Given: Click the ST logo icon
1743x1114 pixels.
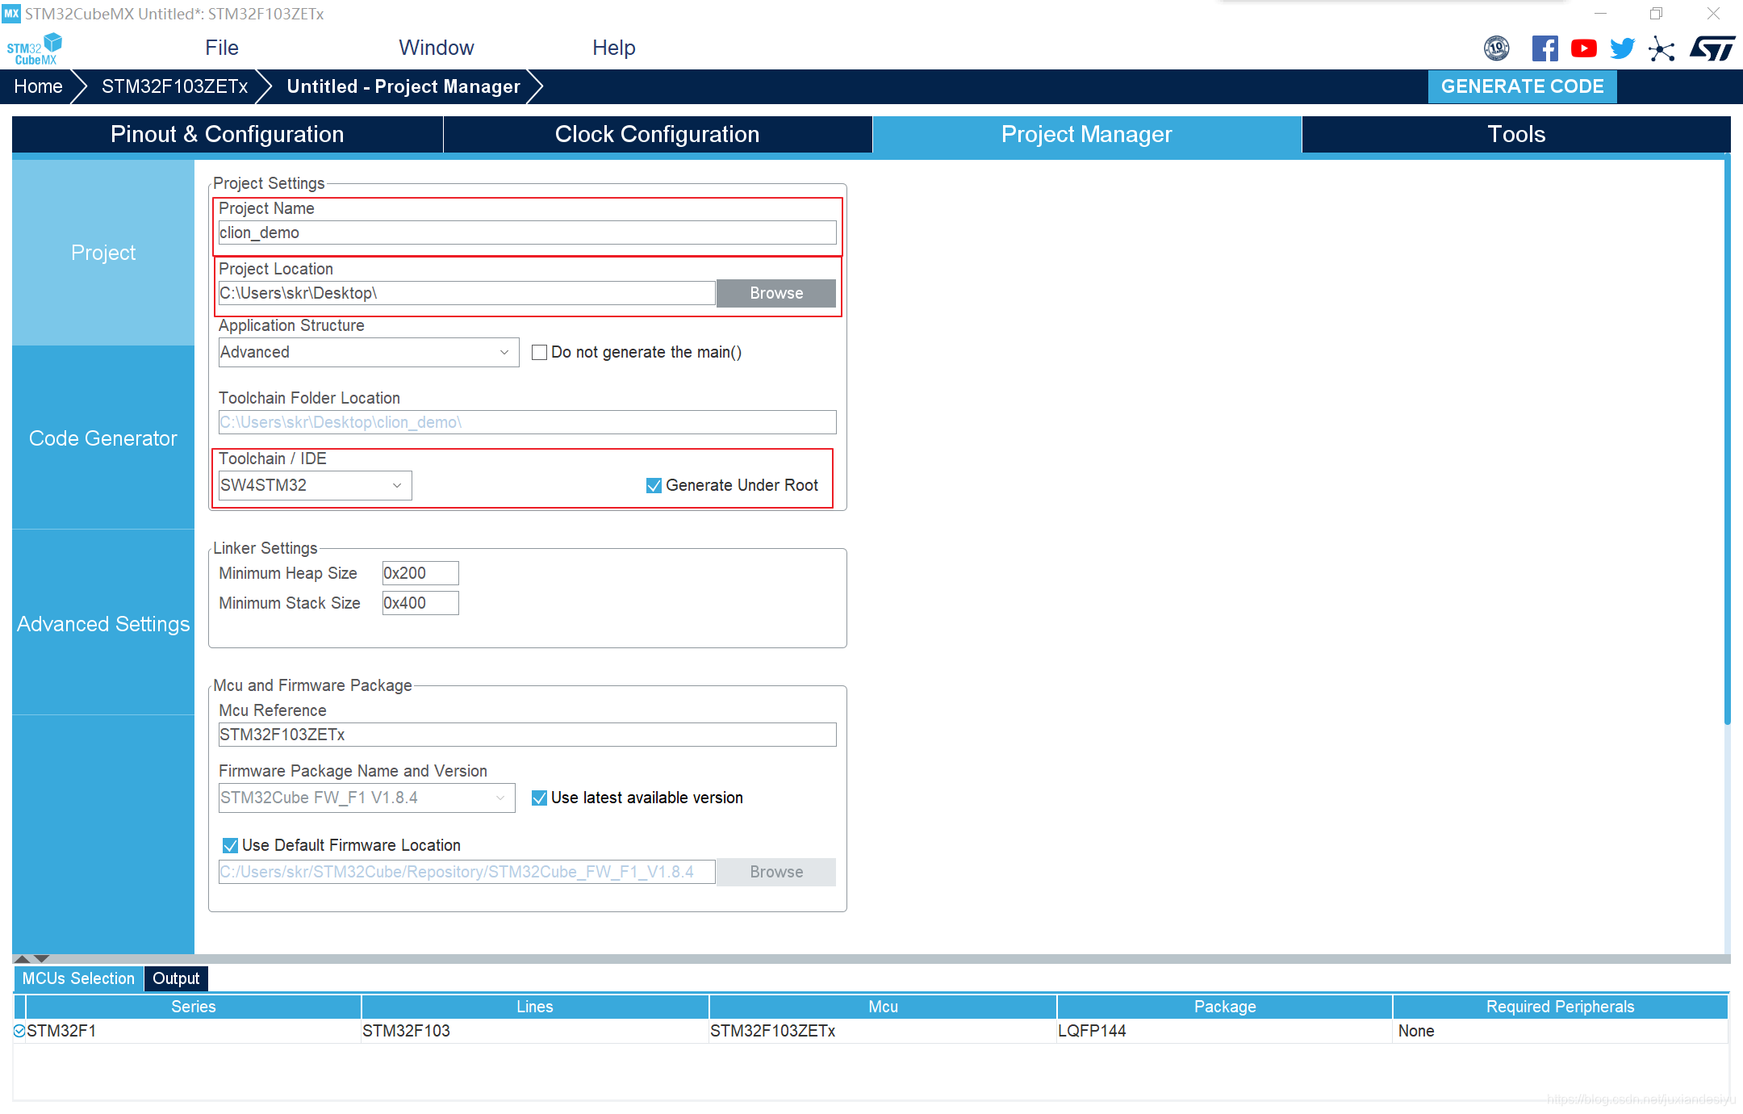Looking at the screenshot, I should [x=1712, y=48].
